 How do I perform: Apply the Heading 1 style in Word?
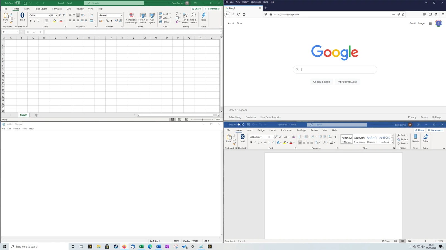[x=372, y=139]
